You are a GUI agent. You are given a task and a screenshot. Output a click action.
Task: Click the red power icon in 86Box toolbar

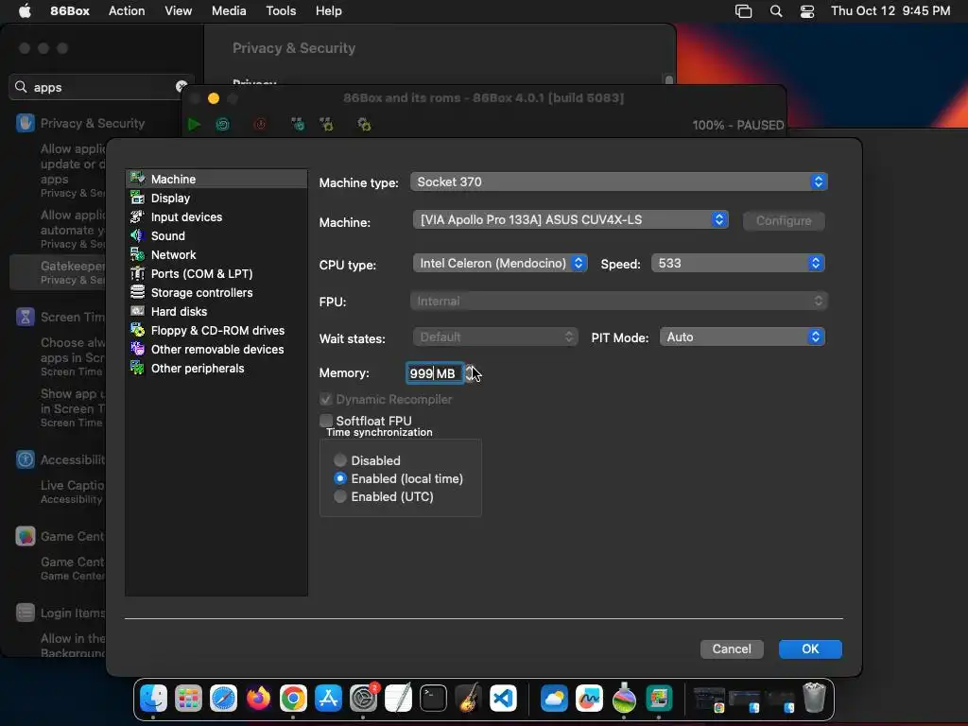pos(261,125)
